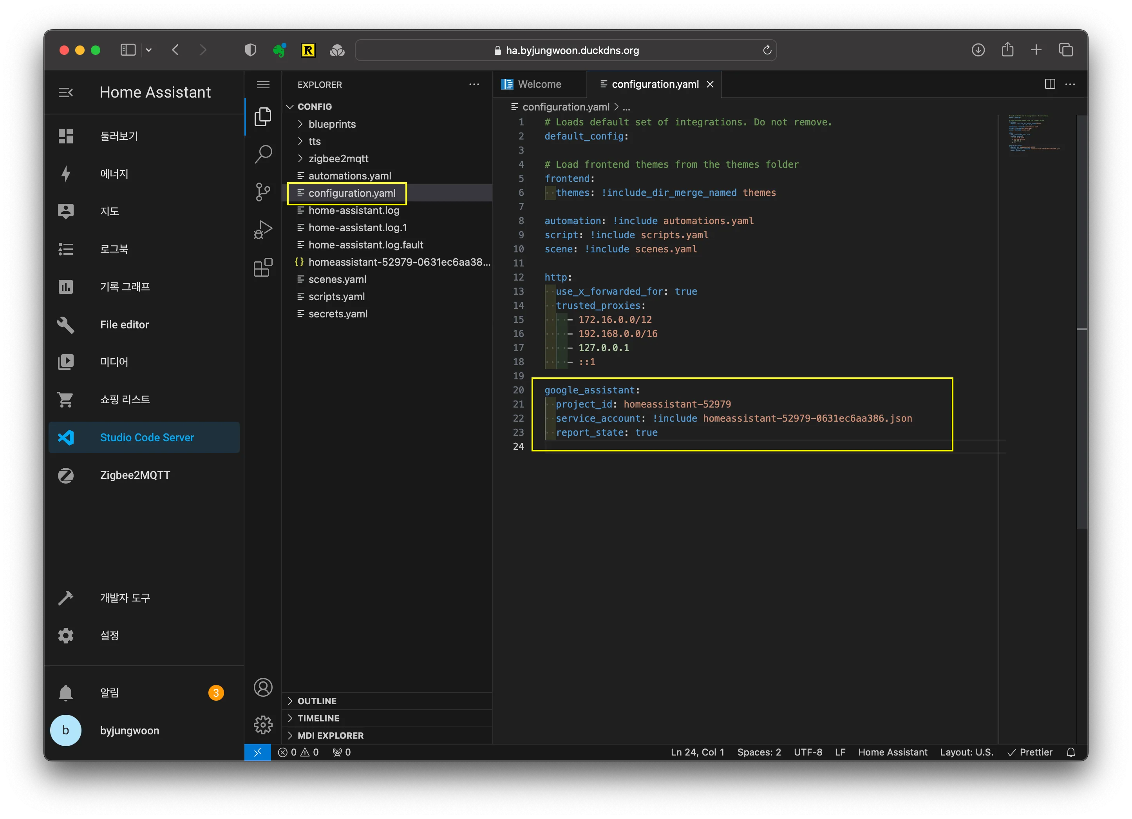
Task: Change indentation via Spaces: 2
Action: click(x=759, y=752)
